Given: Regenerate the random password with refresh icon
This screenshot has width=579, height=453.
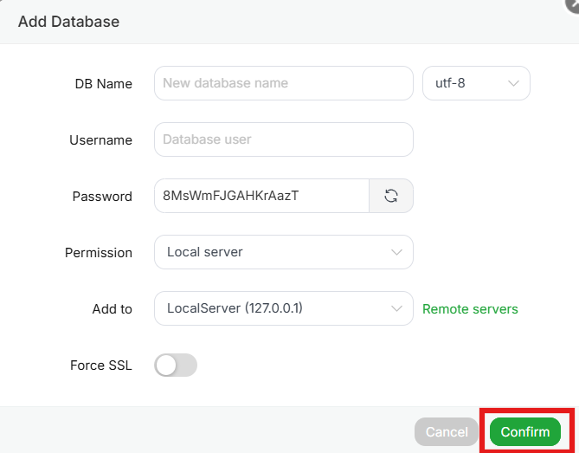Looking at the screenshot, I should pos(391,196).
